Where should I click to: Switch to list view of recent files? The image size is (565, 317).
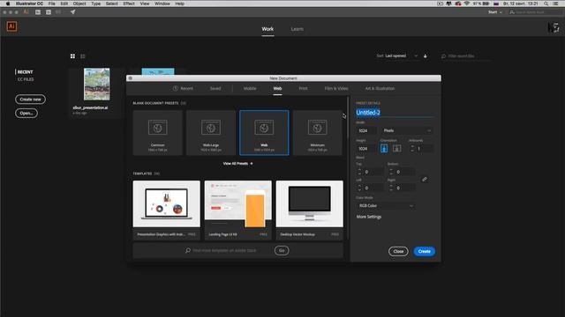(83, 56)
